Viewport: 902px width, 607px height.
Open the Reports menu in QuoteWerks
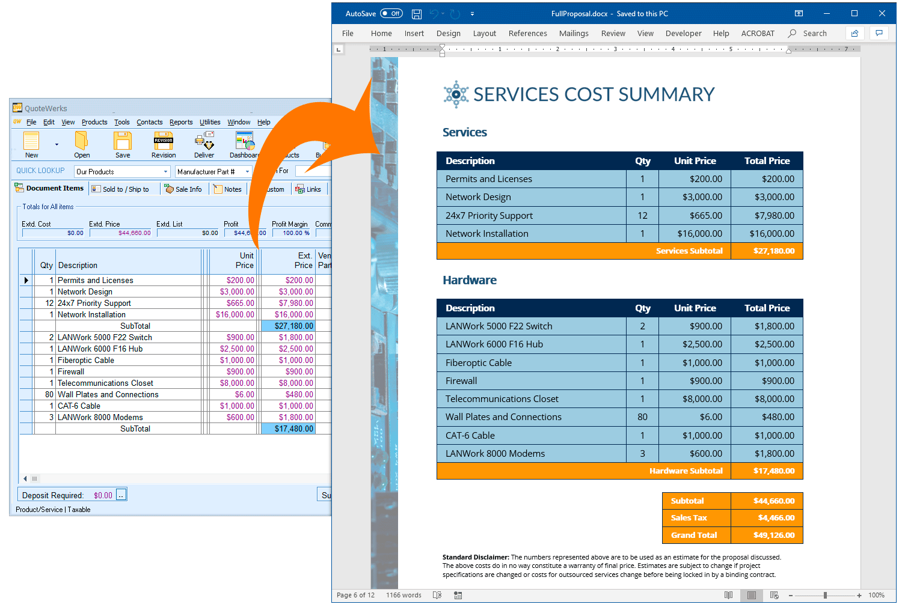click(181, 122)
